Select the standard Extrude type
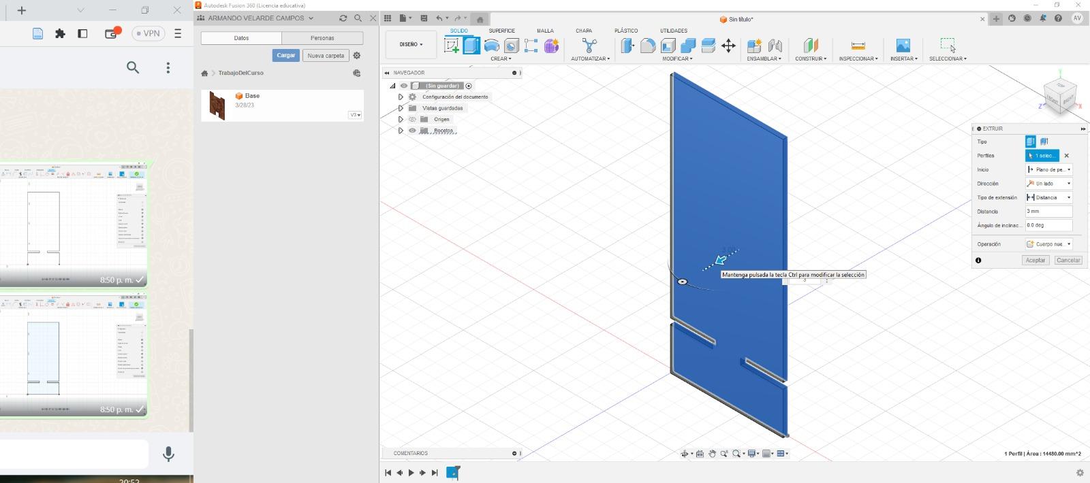 [1030, 141]
